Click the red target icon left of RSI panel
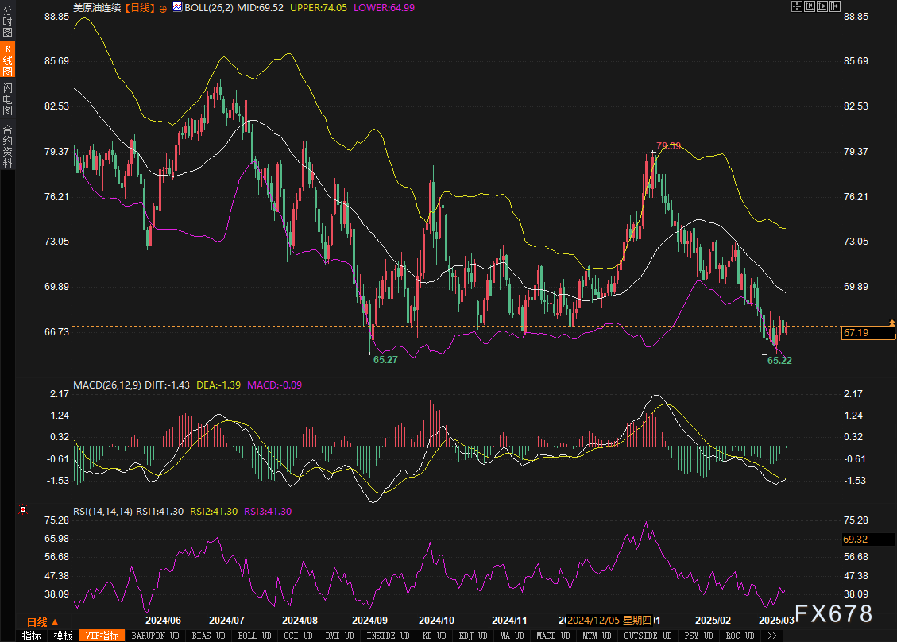 coord(23,509)
